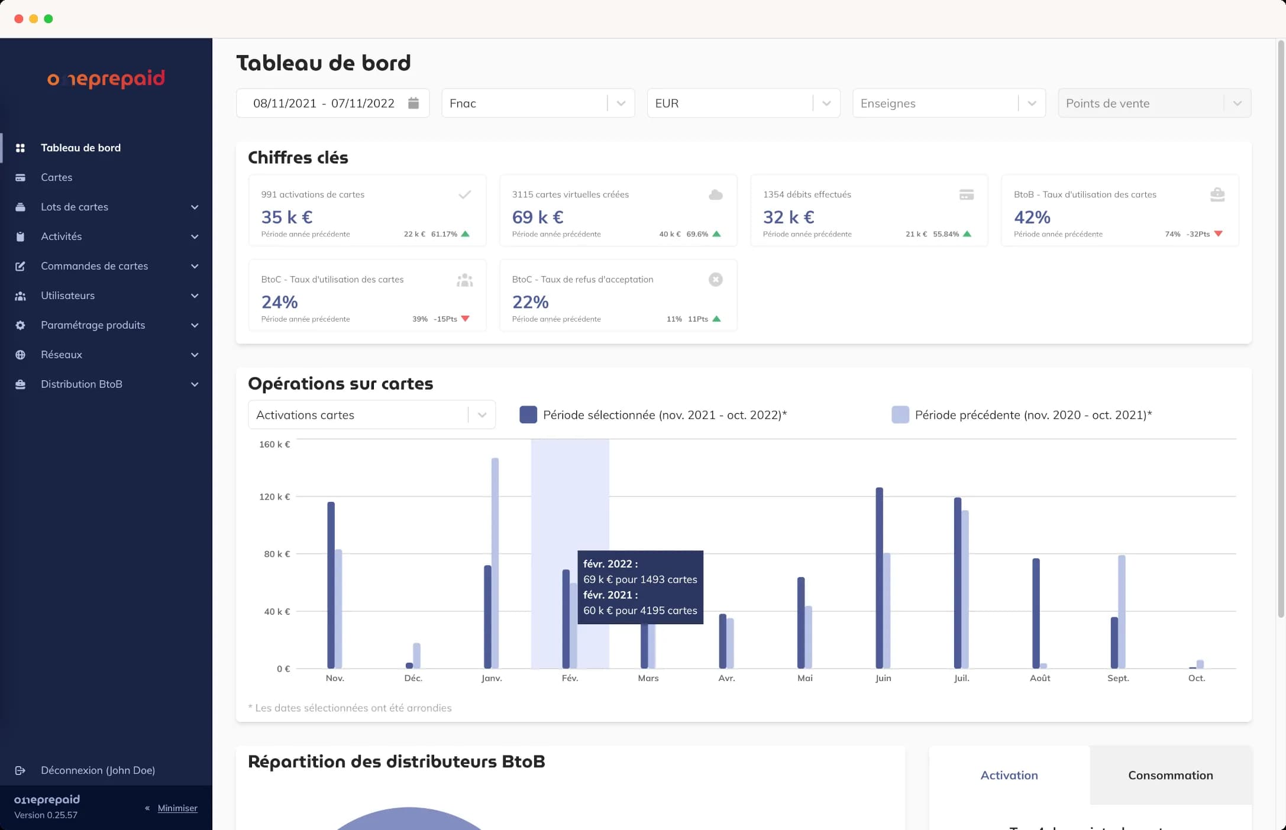Click the page vertical scrollbar

click(x=1281, y=329)
